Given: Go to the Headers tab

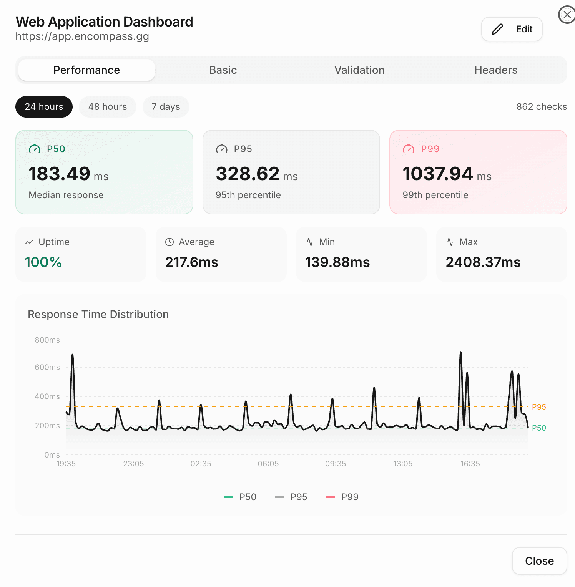Looking at the screenshot, I should (496, 70).
